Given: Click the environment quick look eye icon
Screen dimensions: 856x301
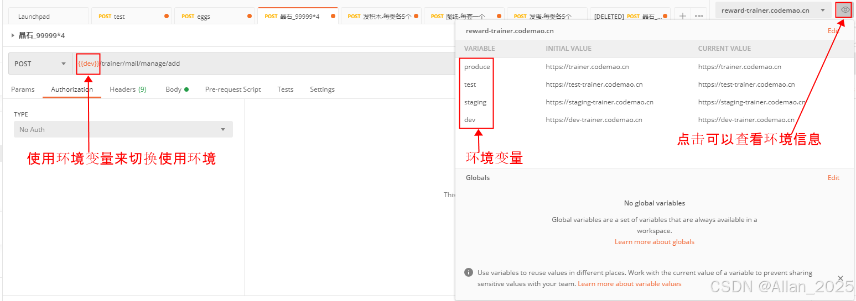Looking at the screenshot, I should 844,10.
